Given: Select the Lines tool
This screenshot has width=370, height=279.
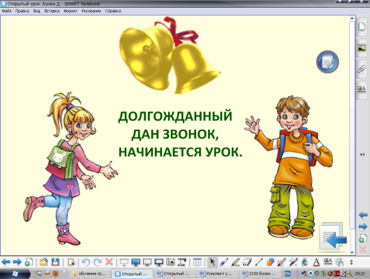Looking at the screenshot, I should point(259,262).
